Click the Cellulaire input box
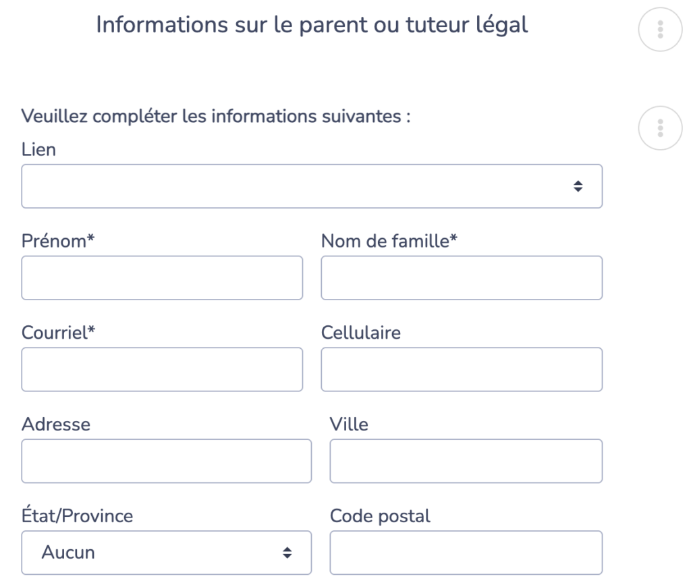 (462, 369)
